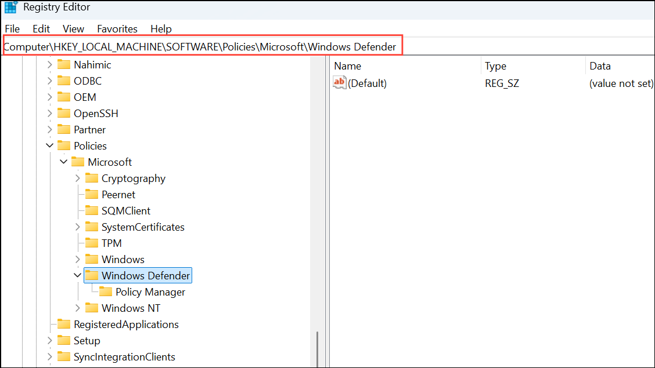Open the TPM folder icon
The width and height of the screenshot is (655, 368).
click(x=91, y=243)
